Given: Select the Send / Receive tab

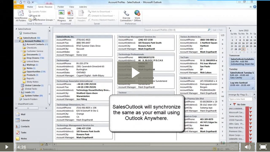Looking at the screenshot, I should point(45,7).
